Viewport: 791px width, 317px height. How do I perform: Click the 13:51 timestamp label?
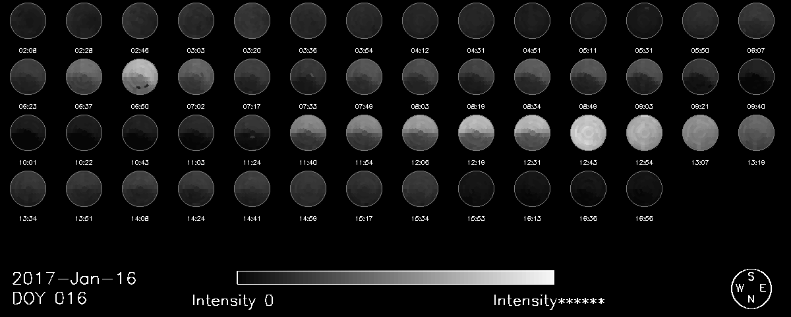[x=84, y=219]
